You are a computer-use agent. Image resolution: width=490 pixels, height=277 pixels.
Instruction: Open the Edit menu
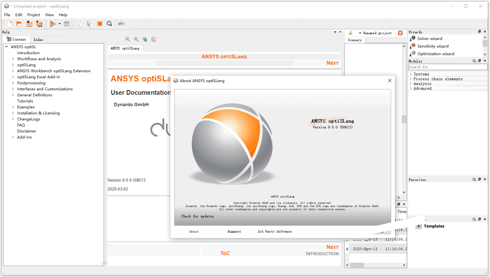[x=19, y=15]
